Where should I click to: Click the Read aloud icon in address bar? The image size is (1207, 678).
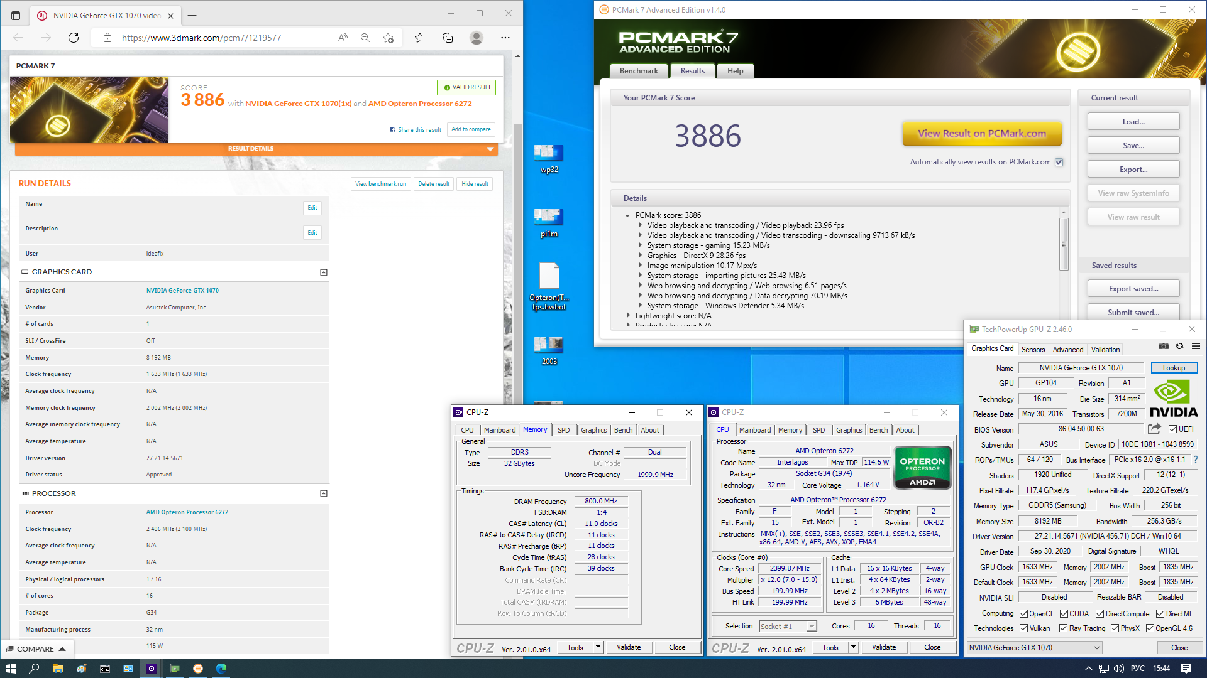(x=343, y=38)
